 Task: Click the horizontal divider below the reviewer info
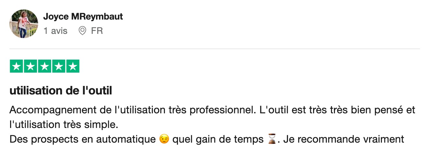point(215,49)
